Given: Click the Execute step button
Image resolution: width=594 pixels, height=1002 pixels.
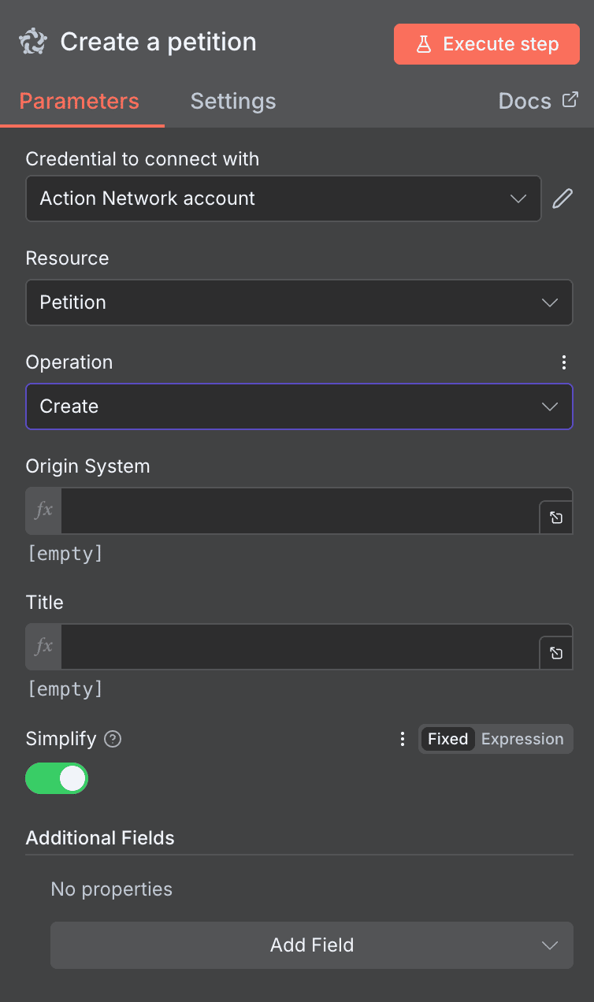Looking at the screenshot, I should tap(486, 44).
